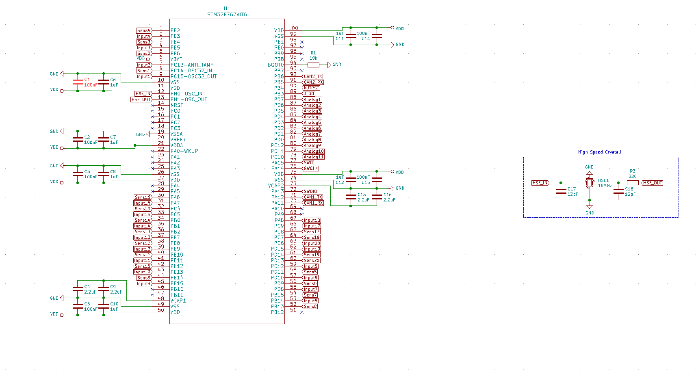Select the Sens1 net label
This screenshot has width=696, height=385.
point(144,71)
